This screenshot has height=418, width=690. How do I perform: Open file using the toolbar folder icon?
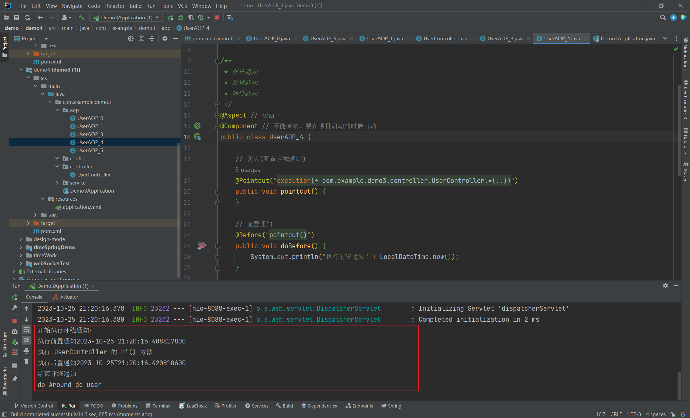point(6,17)
